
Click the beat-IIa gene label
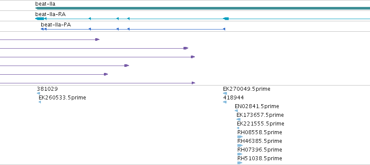pyautogui.click(x=45, y=4)
